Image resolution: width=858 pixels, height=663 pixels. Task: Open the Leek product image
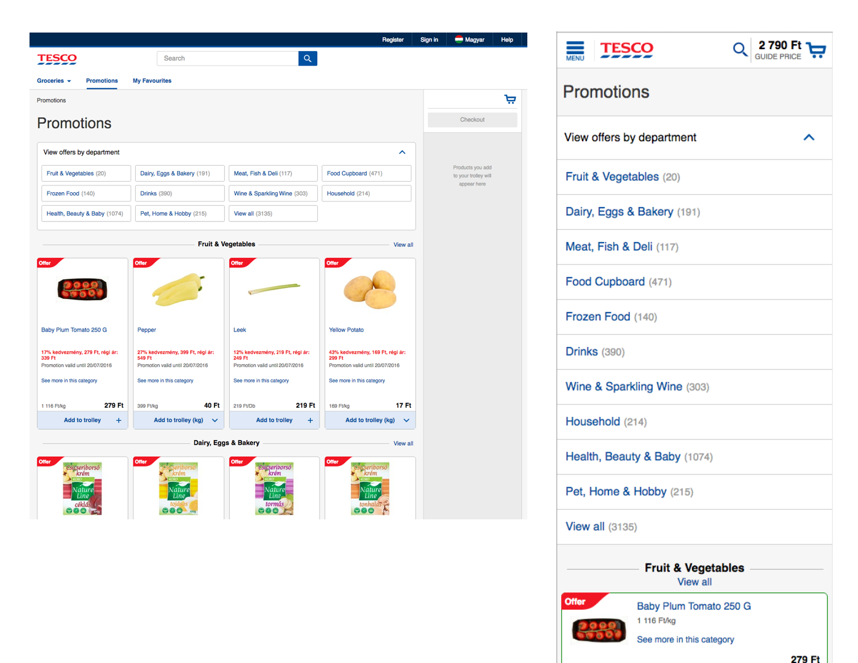point(274,289)
